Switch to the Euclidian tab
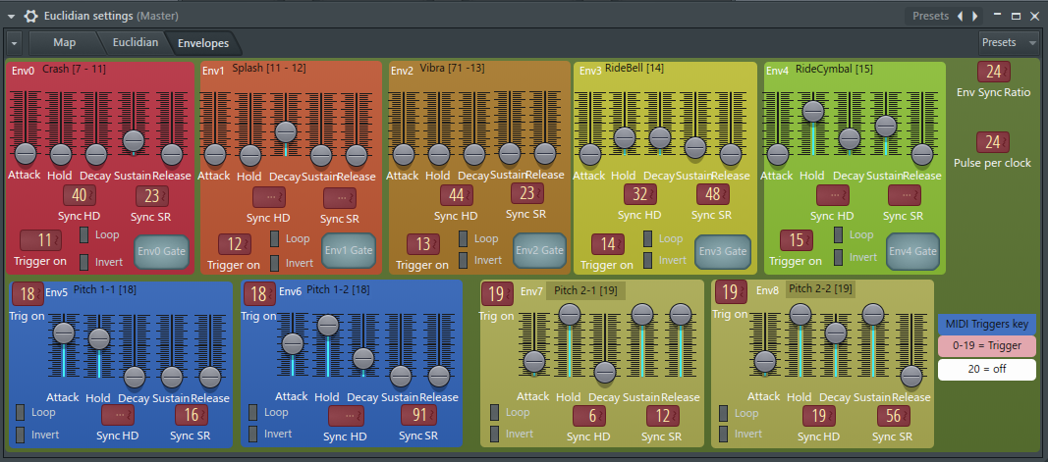Image resolution: width=1048 pixels, height=462 pixels. pos(135,43)
